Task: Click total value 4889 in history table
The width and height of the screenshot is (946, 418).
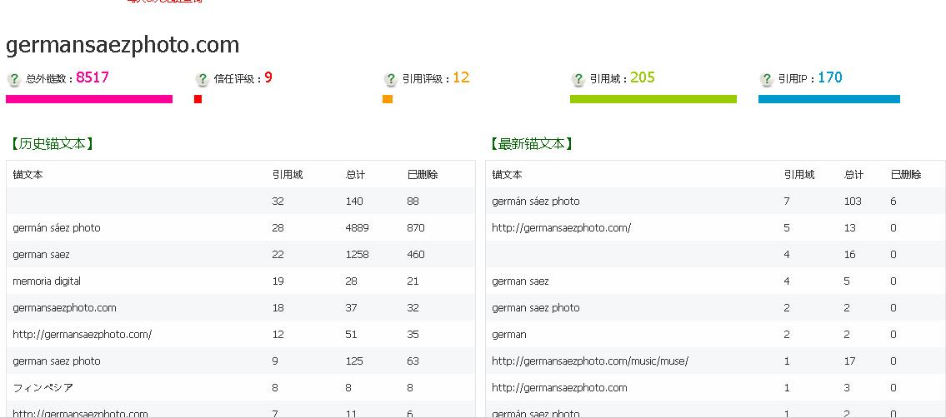Action: [358, 227]
